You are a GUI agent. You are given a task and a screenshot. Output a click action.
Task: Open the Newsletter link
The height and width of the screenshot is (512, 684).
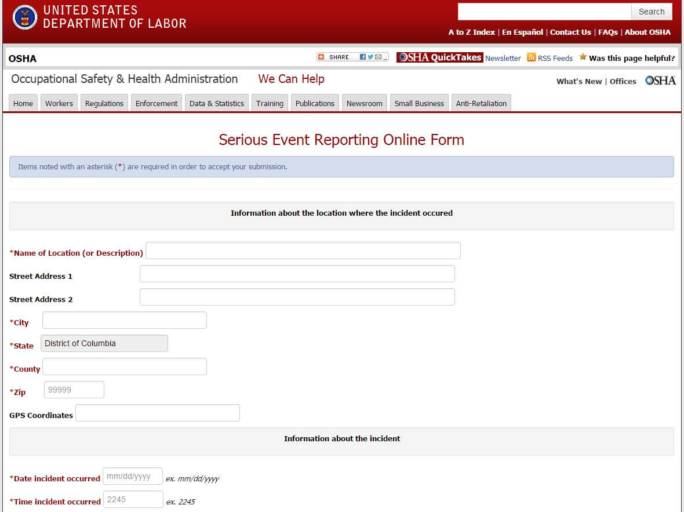(x=503, y=58)
